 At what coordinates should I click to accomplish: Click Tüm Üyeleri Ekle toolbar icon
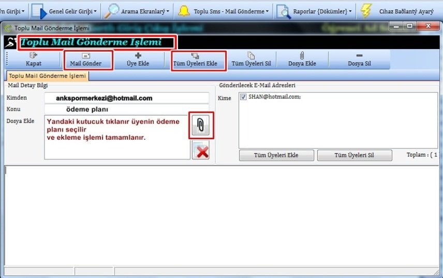click(x=195, y=56)
